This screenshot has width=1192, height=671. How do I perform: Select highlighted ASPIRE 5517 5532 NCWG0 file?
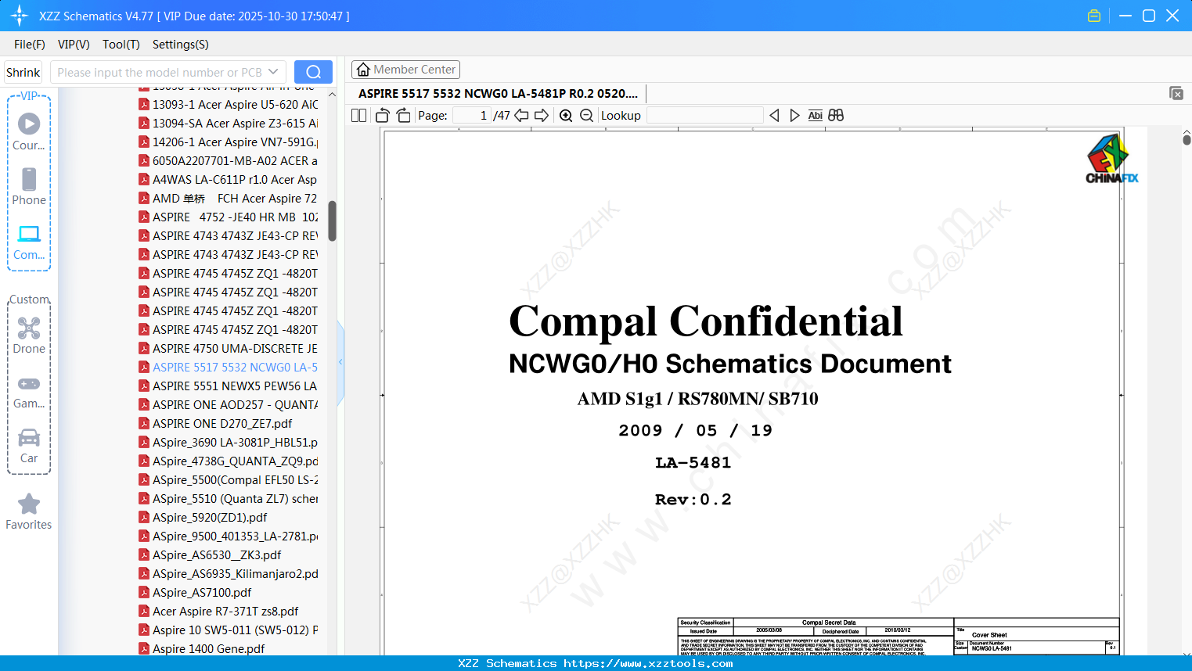point(229,367)
